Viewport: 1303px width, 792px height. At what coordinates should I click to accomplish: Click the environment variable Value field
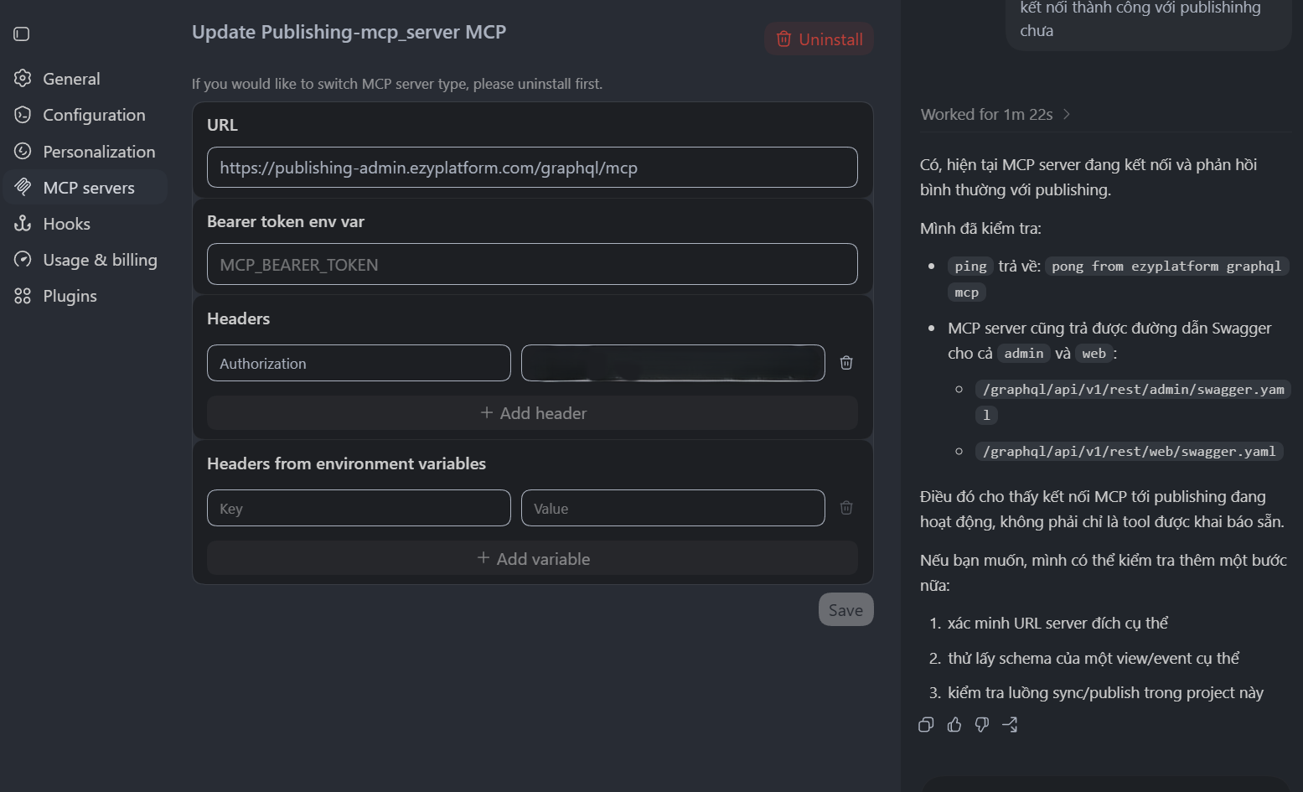(673, 509)
